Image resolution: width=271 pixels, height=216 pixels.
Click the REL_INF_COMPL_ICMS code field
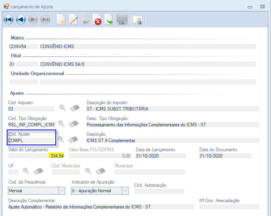click(x=31, y=124)
